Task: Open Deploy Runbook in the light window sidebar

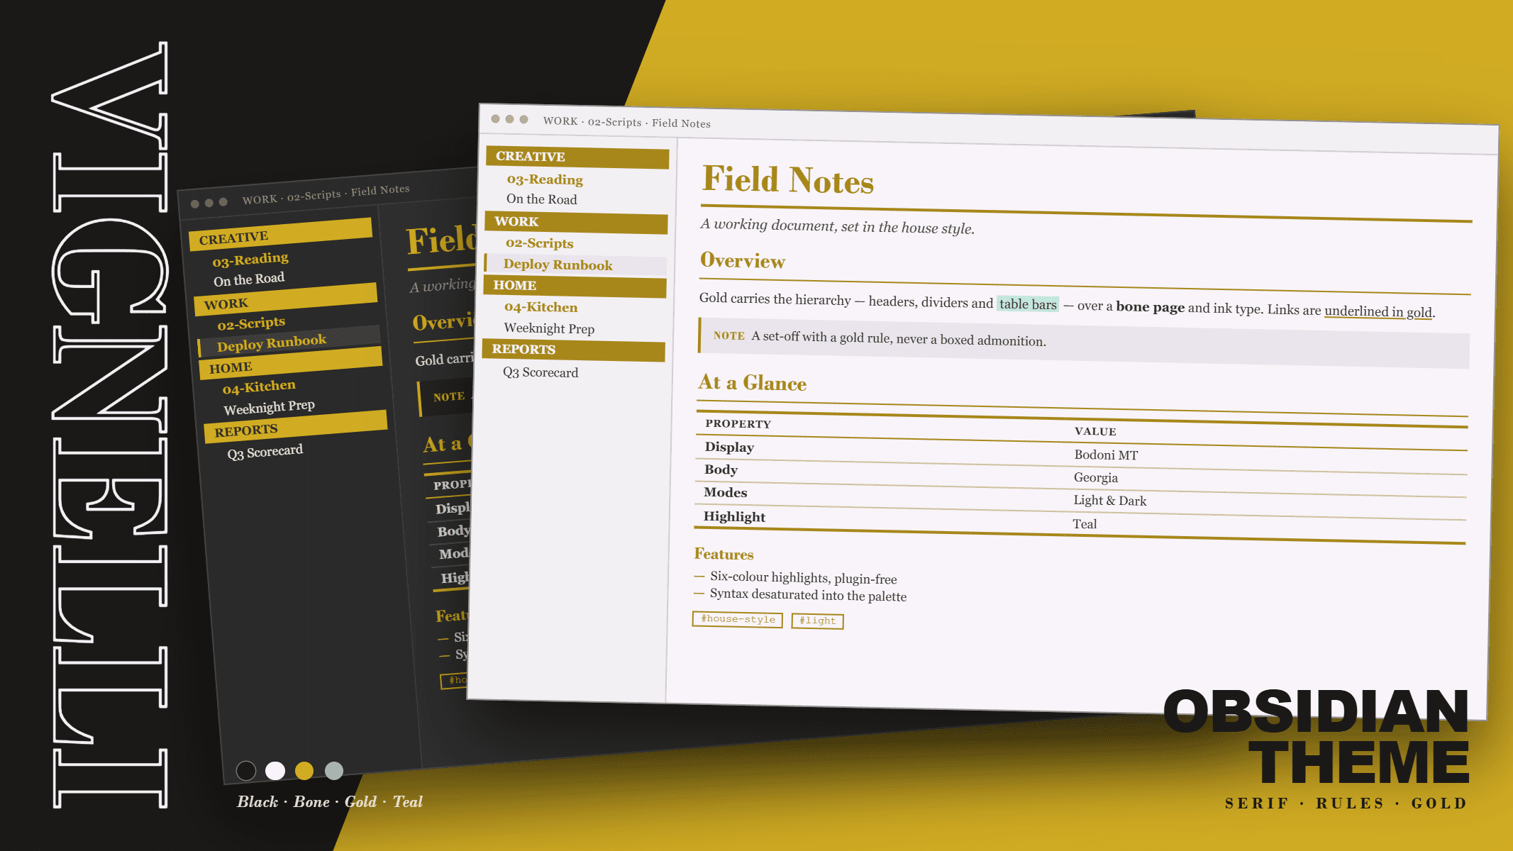Action: (575, 265)
